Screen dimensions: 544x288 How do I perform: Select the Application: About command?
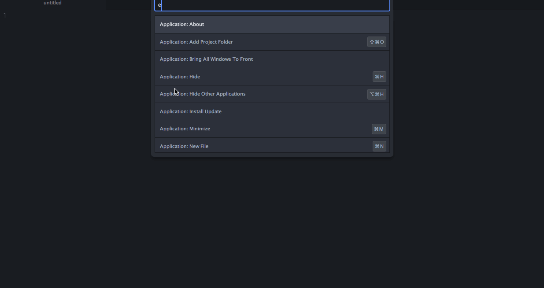point(182,24)
